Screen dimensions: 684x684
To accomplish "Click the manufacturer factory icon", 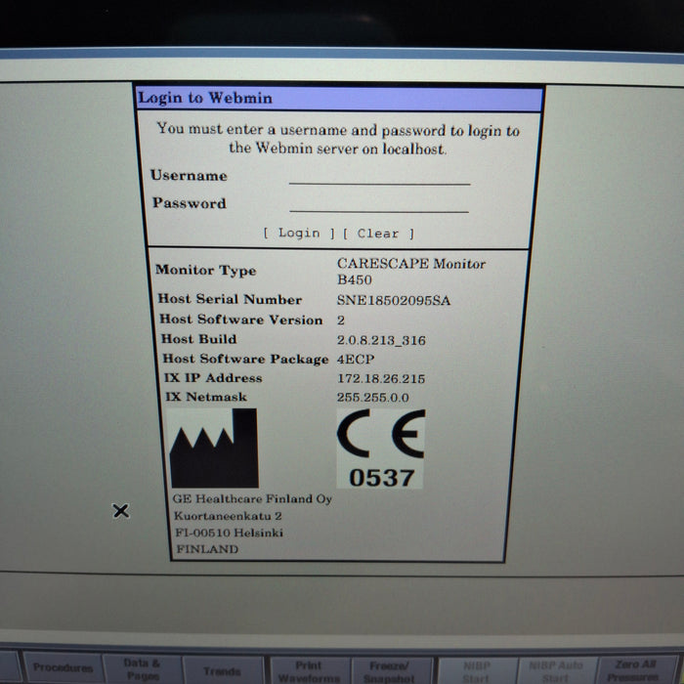I will 214,449.
